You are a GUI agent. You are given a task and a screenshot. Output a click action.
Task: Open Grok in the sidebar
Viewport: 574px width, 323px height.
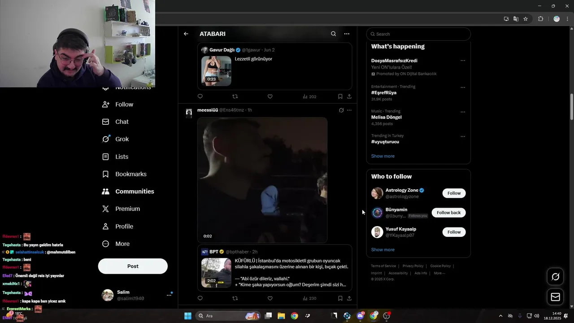[116, 139]
